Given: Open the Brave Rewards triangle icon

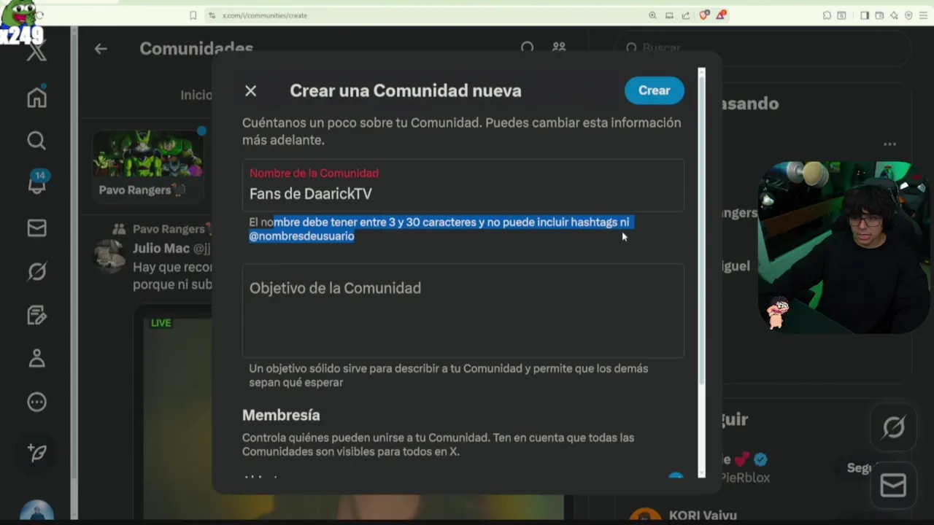Looking at the screenshot, I should pyautogui.click(x=721, y=15).
